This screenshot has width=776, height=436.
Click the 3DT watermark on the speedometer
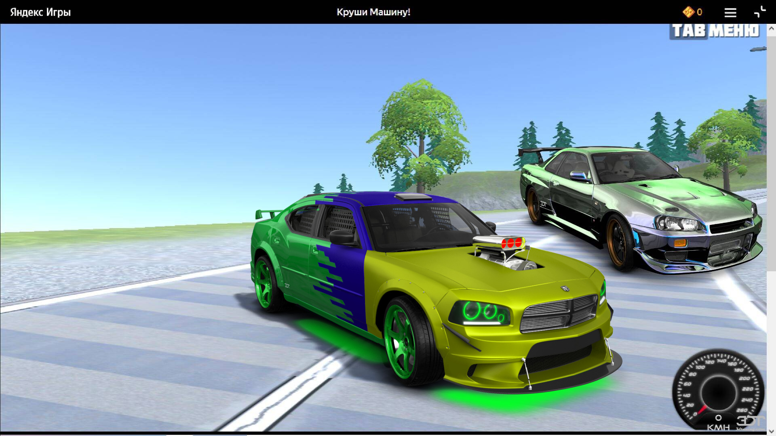pyautogui.click(x=750, y=422)
